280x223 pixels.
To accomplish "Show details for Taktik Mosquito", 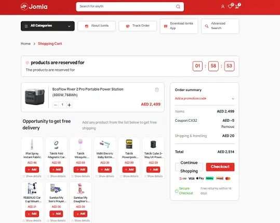I will [x=81, y=176].
